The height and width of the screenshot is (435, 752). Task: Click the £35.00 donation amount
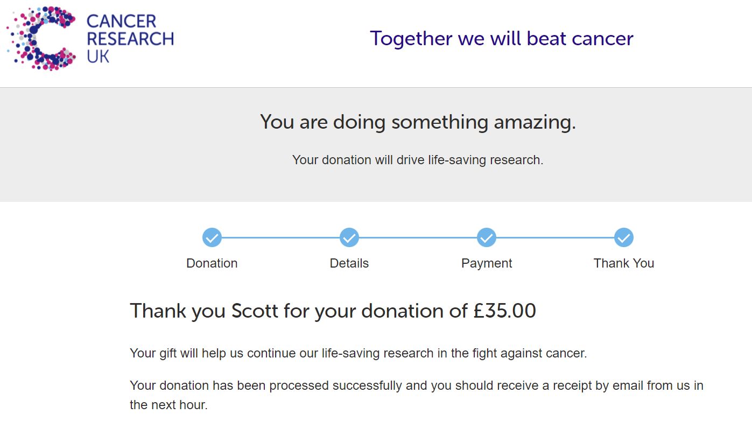[x=505, y=311]
